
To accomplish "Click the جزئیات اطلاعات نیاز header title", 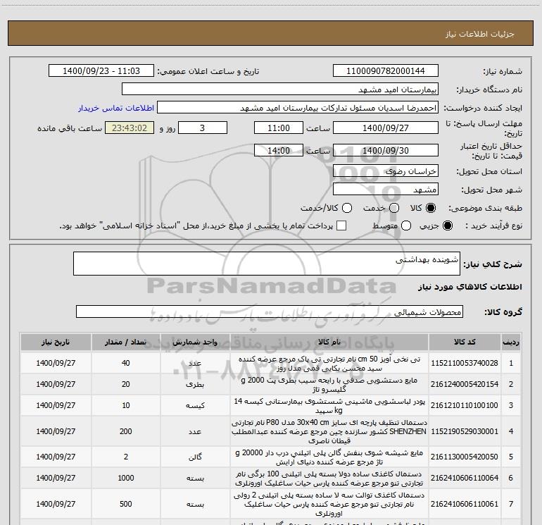I will pyautogui.click(x=479, y=34).
